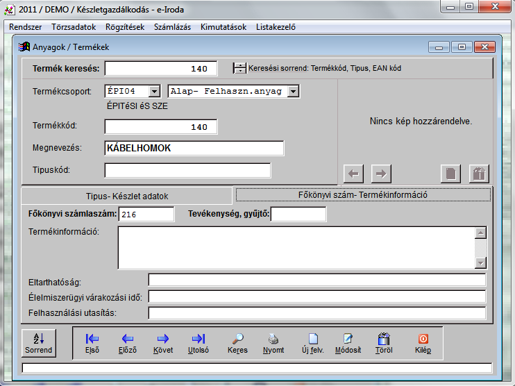Create new record with Új felv.
The image size is (515, 386).
[x=312, y=342]
